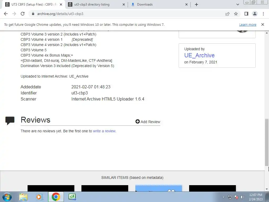The image size is (269, 202).
Task: Close the ut3-cbp3 directory listing tab
Action: click(124, 4)
